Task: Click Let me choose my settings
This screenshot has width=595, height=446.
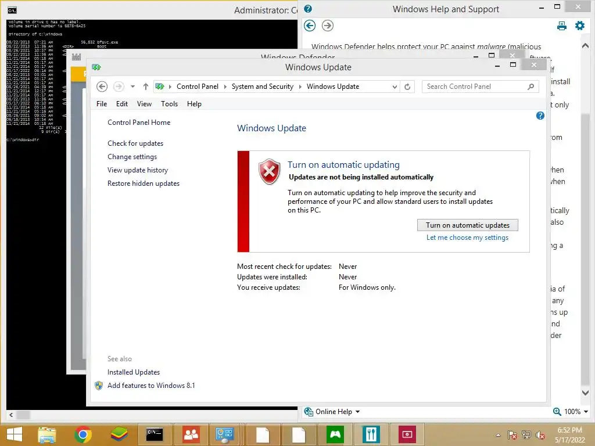Action: [x=468, y=238]
